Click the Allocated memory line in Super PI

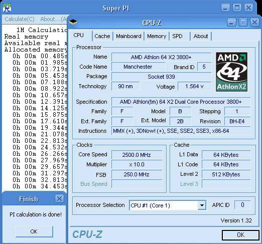coord(36,50)
